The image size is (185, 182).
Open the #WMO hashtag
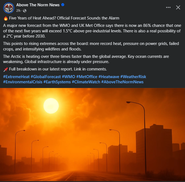point(69,77)
